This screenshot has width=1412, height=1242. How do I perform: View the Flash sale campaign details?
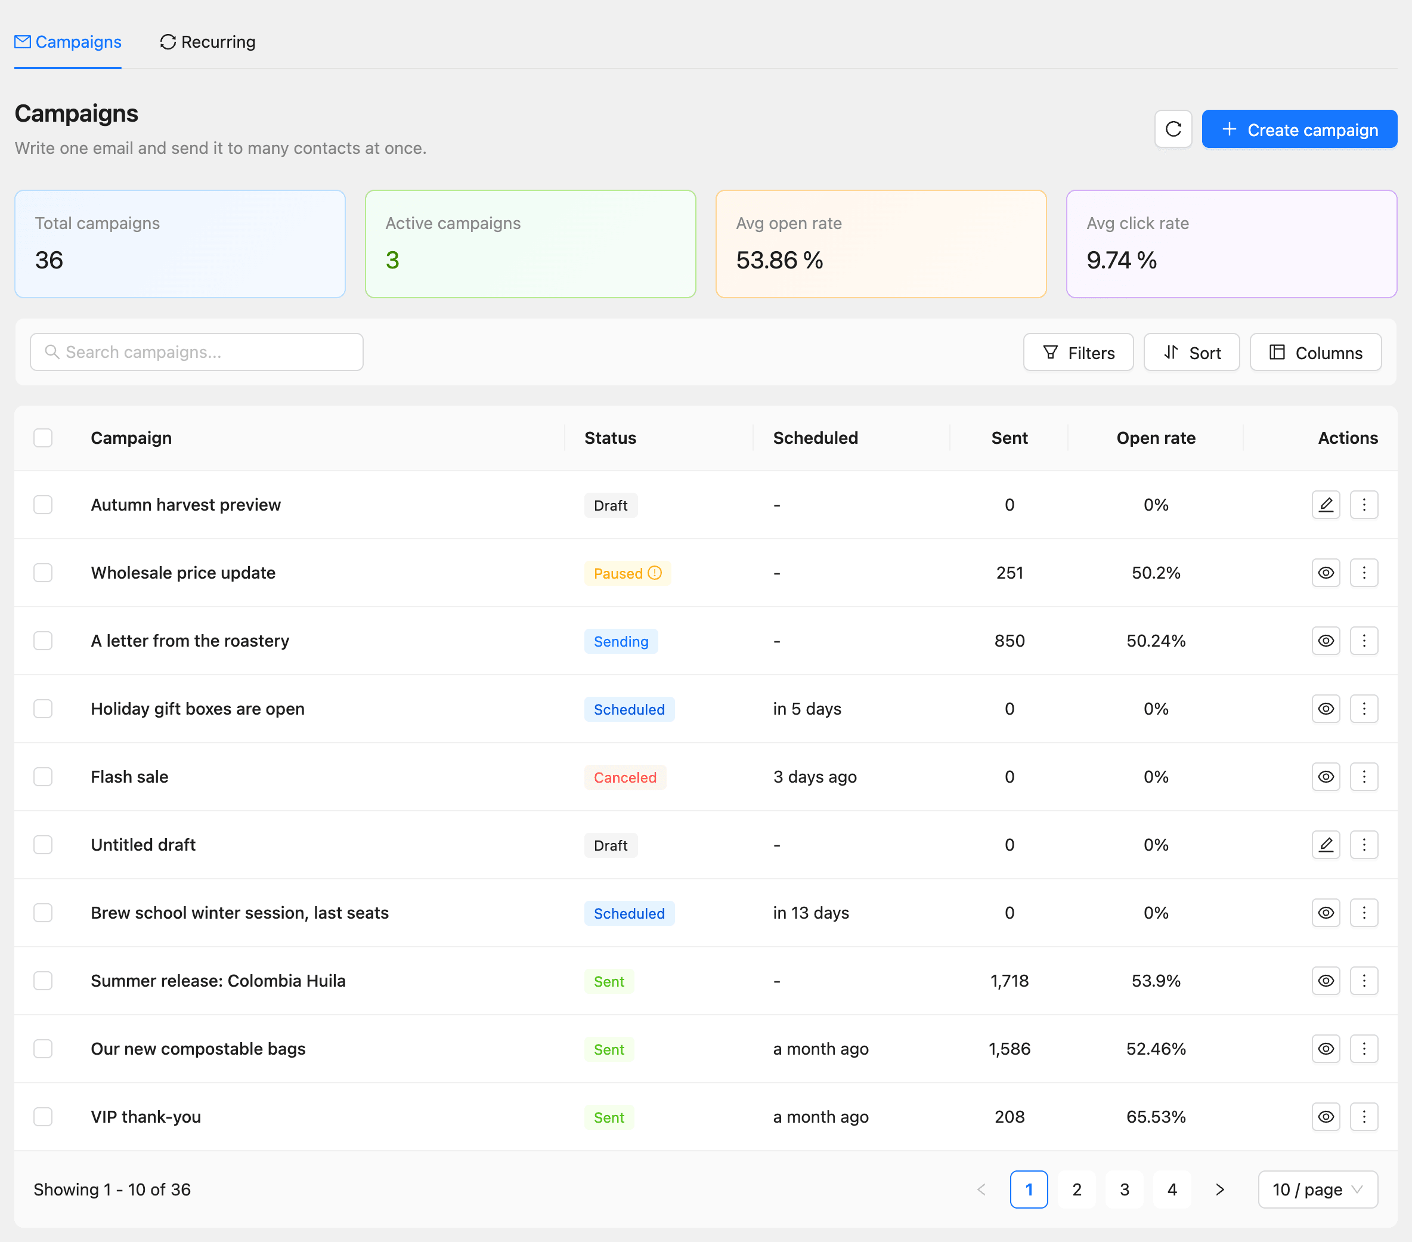click(x=1326, y=777)
